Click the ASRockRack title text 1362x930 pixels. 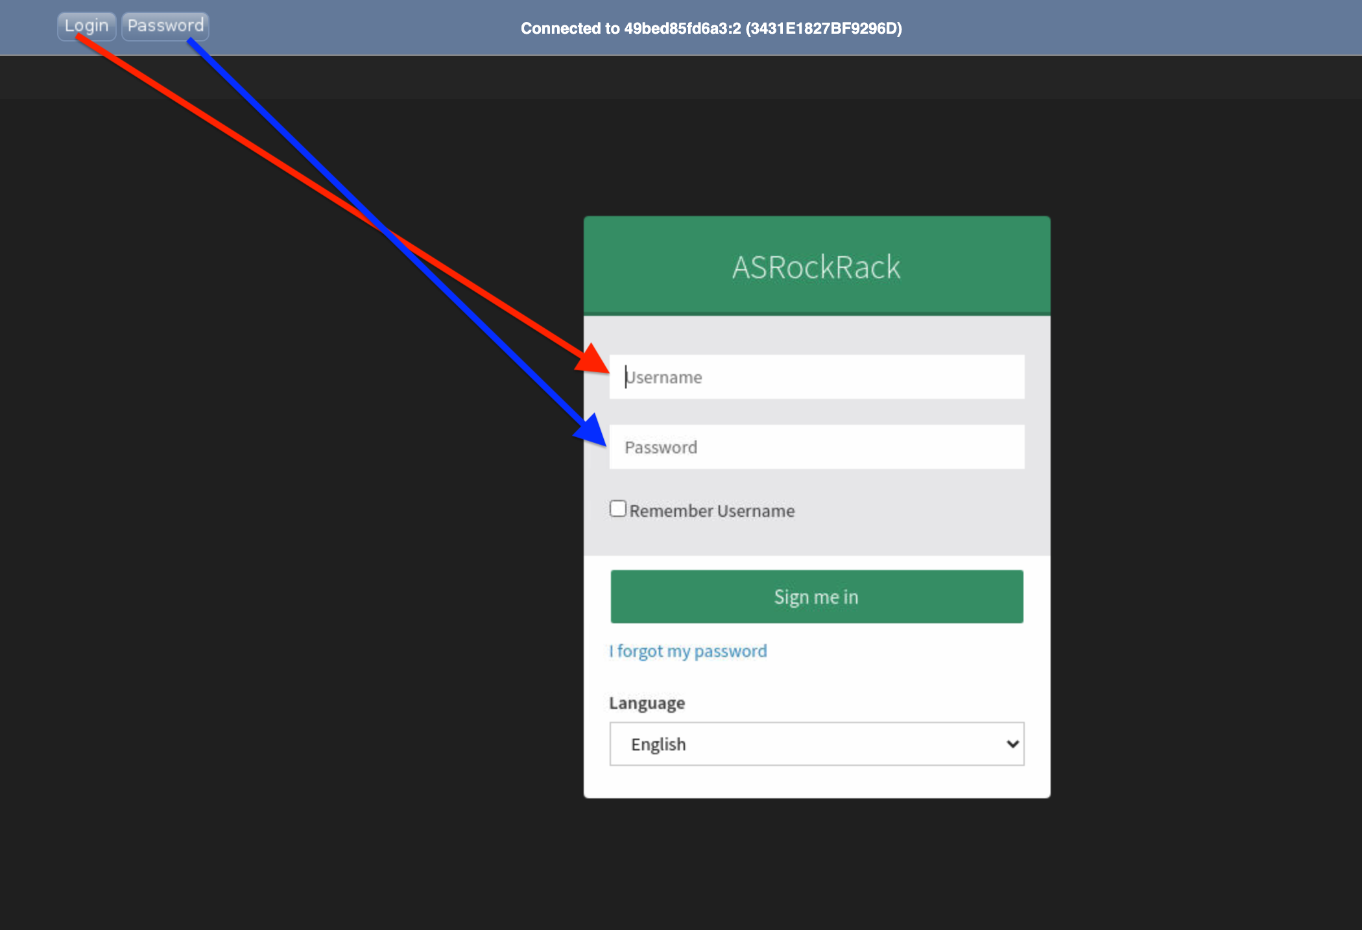point(816,267)
